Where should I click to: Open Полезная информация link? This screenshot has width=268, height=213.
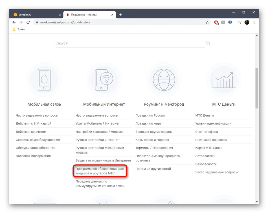(33, 156)
